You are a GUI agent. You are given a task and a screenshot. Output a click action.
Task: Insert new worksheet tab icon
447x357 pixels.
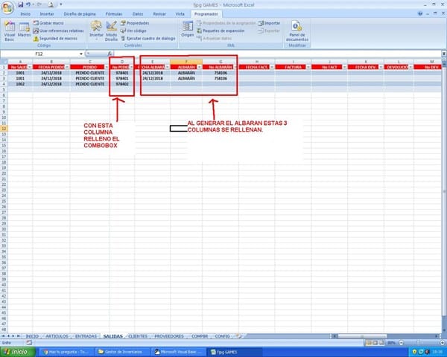tap(239, 336)
